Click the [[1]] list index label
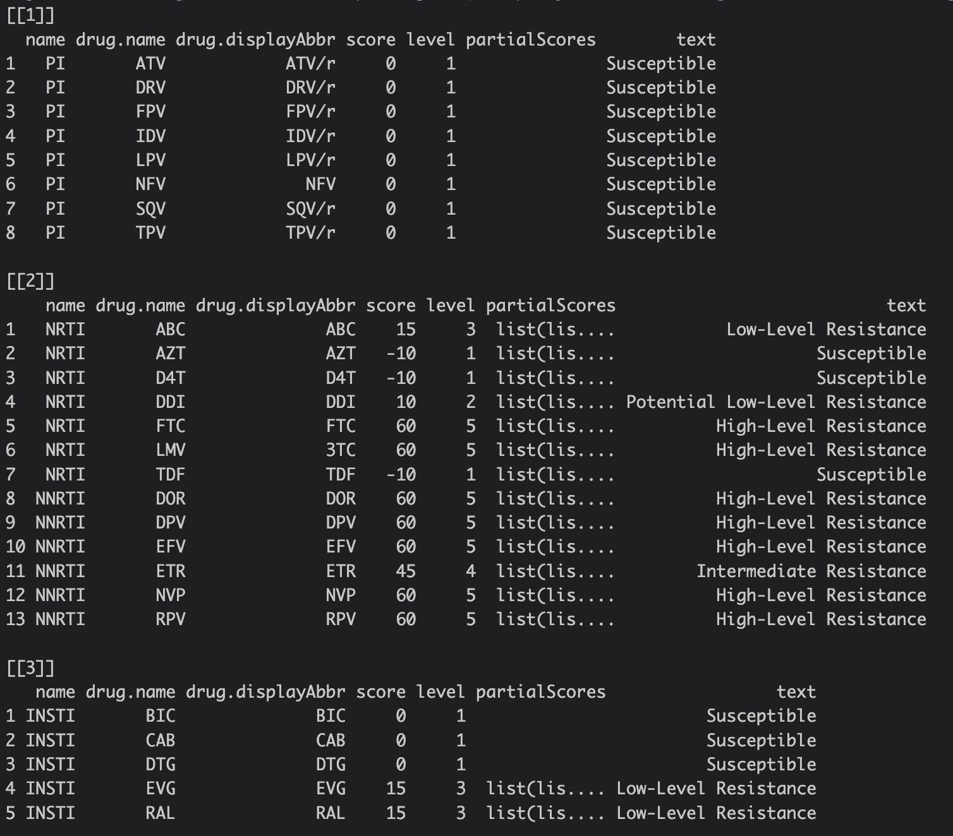953x836 pixels. coord(30,16)
